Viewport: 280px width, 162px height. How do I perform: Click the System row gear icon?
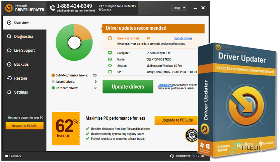110,66
